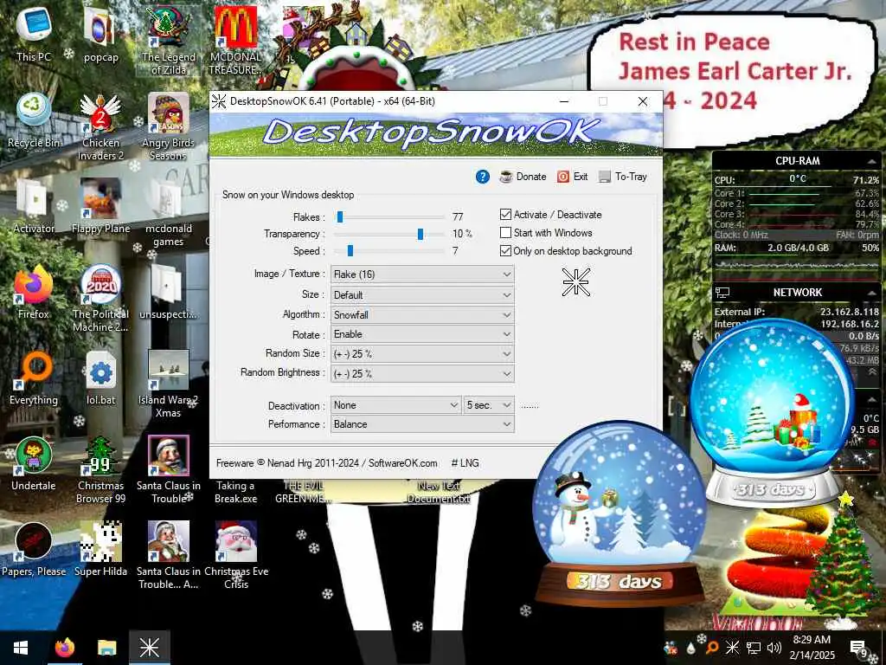Image resolution: width=886 pixels, height=665 pixels.
Task: Click The Legend of Zilda desktop icon
Action: pos(169,41)
